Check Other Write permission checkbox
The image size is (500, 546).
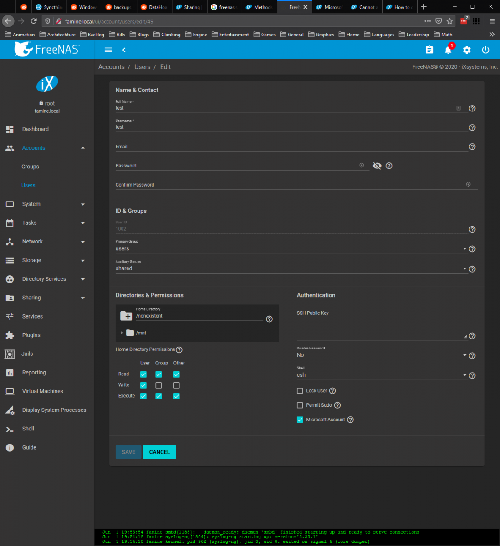(177, 385)
